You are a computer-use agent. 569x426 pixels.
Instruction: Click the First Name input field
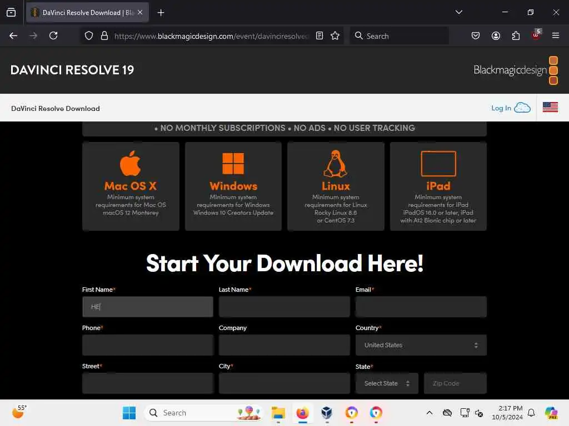(148, 307)
